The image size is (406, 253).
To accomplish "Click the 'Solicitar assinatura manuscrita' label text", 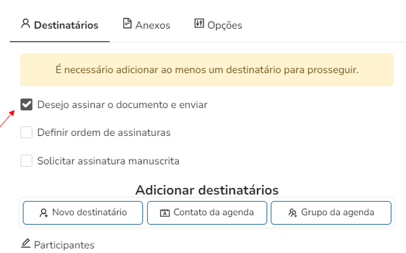I will (x=108, y=161).
